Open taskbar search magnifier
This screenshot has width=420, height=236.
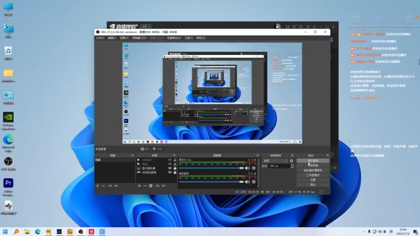(x=16, y=232)
